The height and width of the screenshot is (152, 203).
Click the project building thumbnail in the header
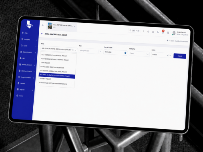(x=50, y=26)
